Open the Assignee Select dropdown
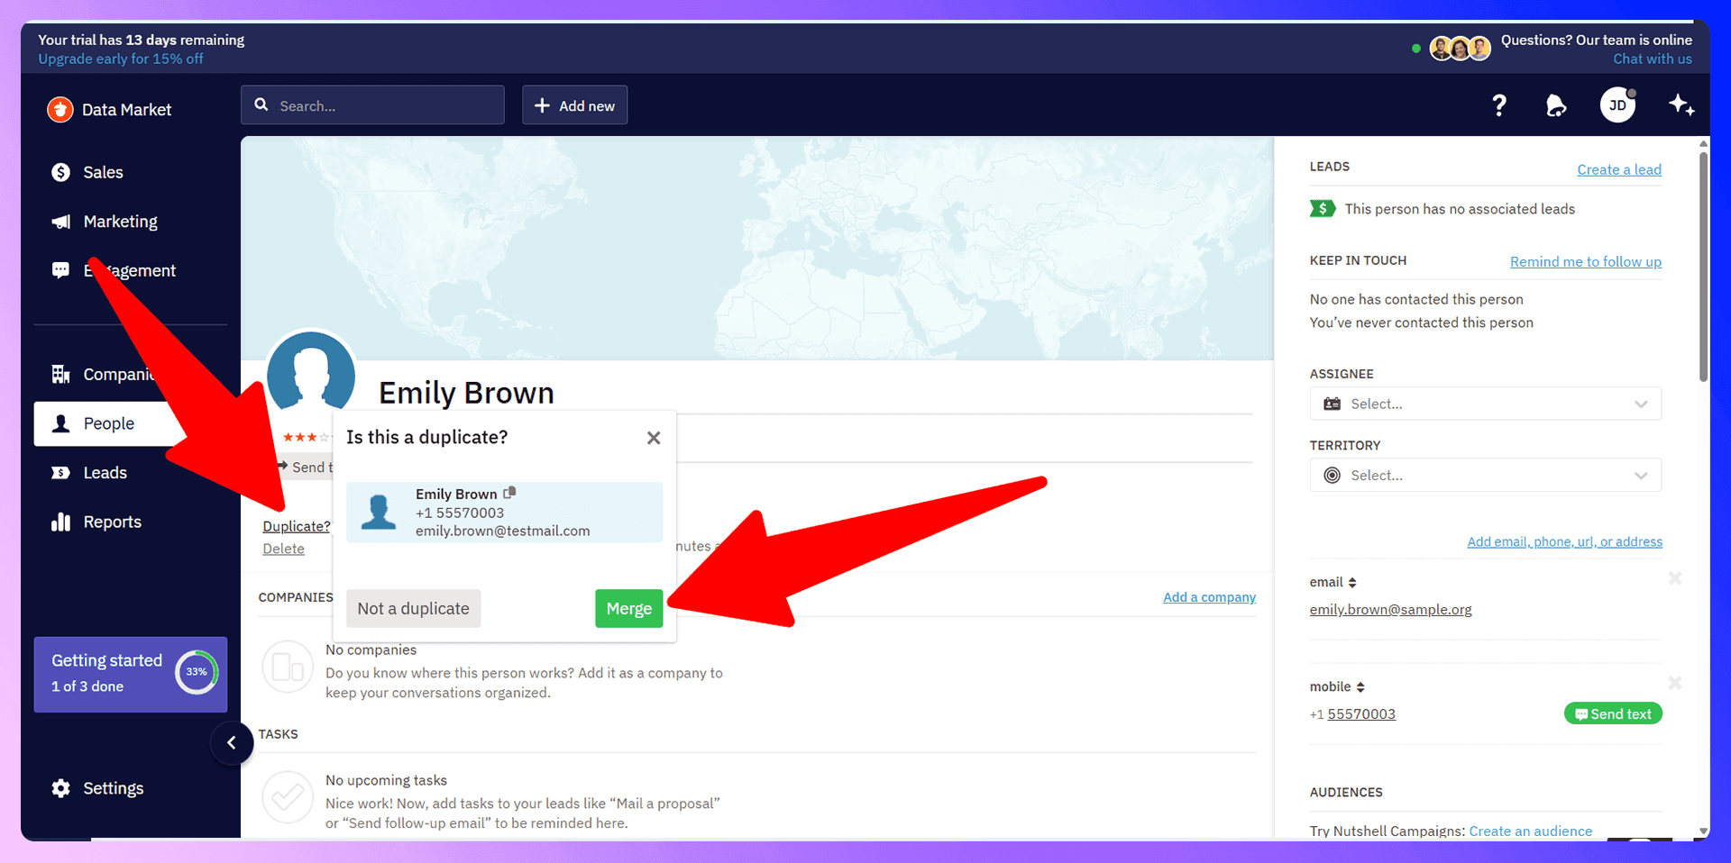 (x=1485, y=404)
